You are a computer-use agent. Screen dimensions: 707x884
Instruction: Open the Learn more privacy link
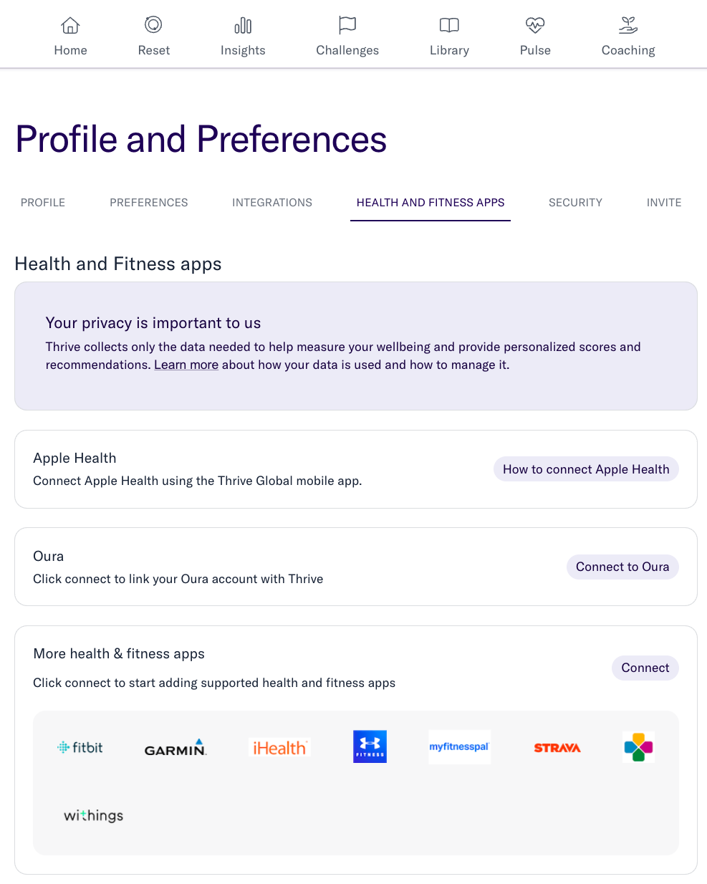[186, 365]
